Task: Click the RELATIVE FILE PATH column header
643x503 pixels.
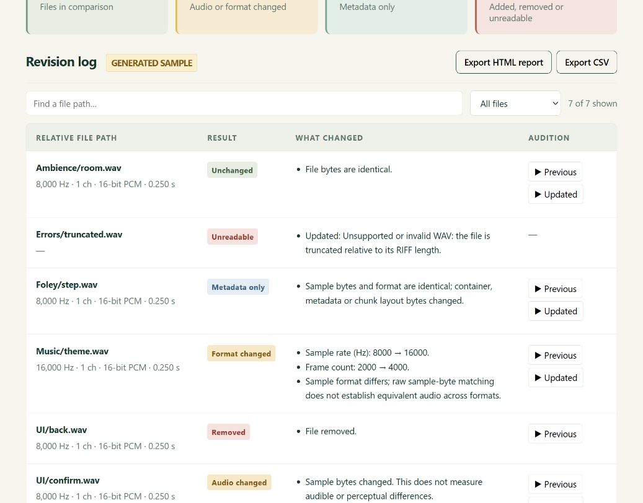Action: click(76, 138)
